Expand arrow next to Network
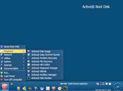123x91 pixels. (24, 55)
